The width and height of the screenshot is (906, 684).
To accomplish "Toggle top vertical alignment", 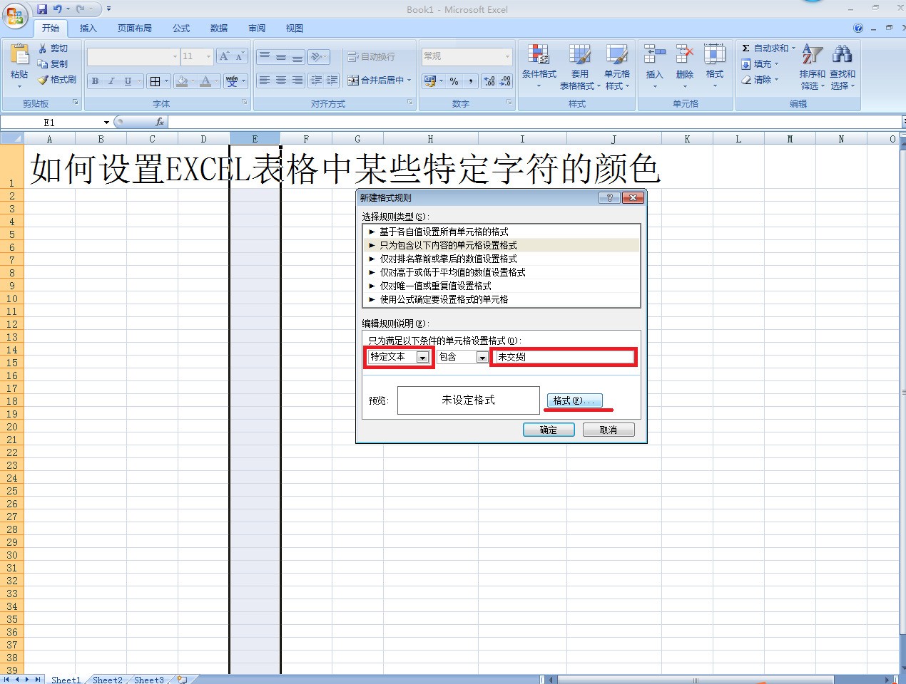I will click(265, 56).
